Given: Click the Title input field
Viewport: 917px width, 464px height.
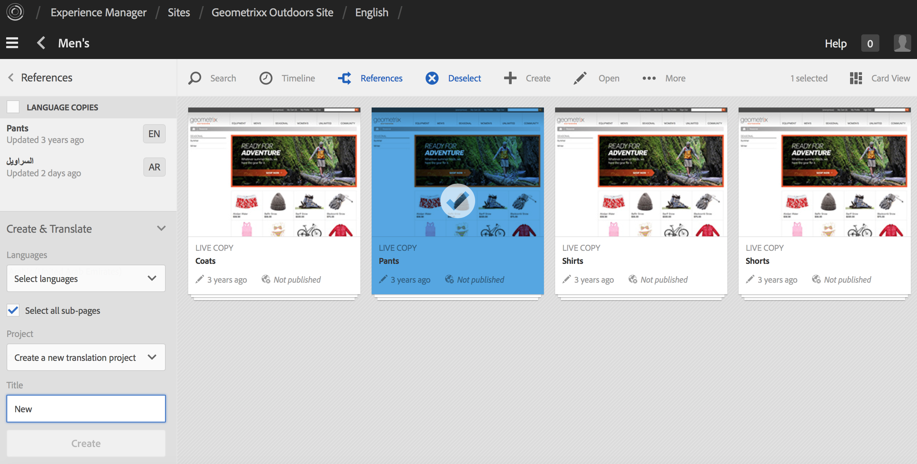Looking at the screenshot, I should pos(86,409).
